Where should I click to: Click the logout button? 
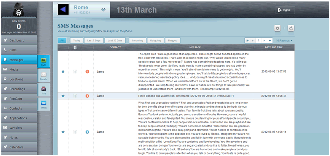(285, 10)
